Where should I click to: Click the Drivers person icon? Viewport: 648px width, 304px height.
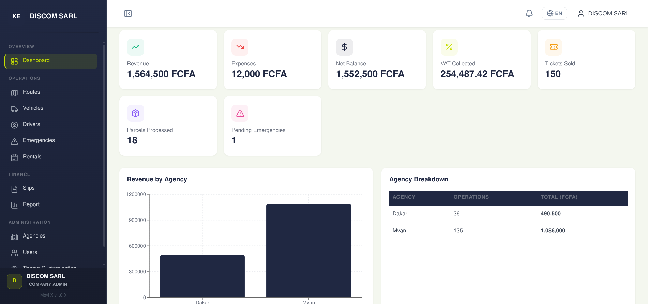[14, 125]
